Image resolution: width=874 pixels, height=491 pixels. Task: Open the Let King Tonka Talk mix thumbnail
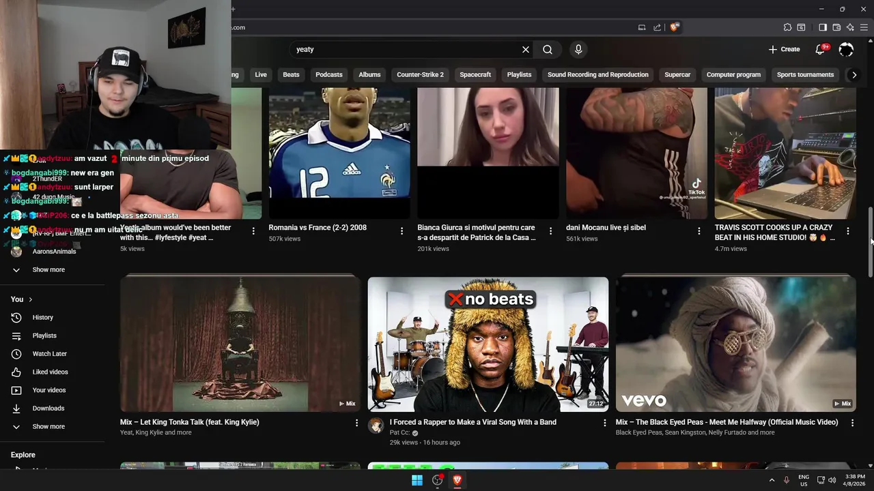click(x=240, y=344)
